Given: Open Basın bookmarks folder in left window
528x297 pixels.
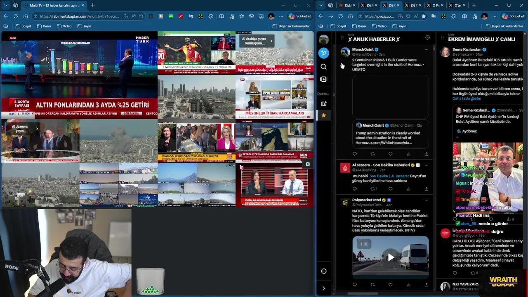Looking at the screenshot, I should pyautogui.click(x=44, y=26).
